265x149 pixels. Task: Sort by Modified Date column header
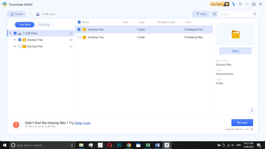[166, 22]
